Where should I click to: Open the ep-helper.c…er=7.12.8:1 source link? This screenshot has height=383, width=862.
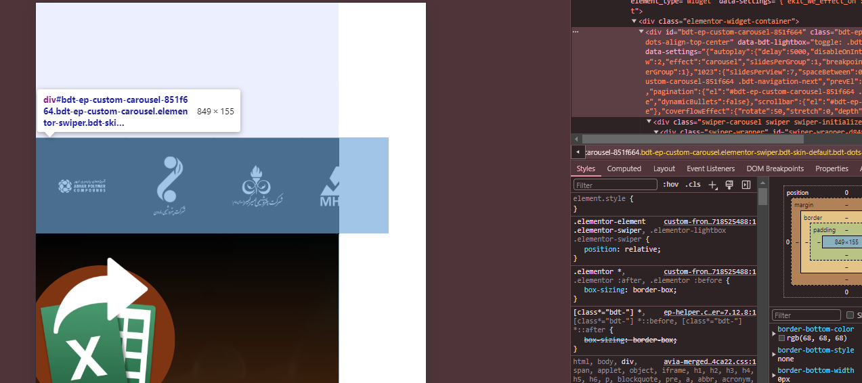pos(710,312)
